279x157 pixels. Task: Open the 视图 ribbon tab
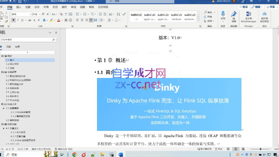click(82, 7)
